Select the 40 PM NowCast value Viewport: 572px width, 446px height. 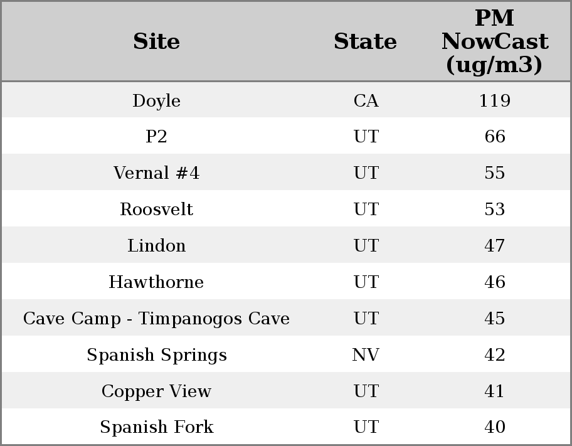(494, 427)
